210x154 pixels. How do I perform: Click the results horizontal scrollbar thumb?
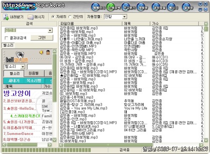108,145
